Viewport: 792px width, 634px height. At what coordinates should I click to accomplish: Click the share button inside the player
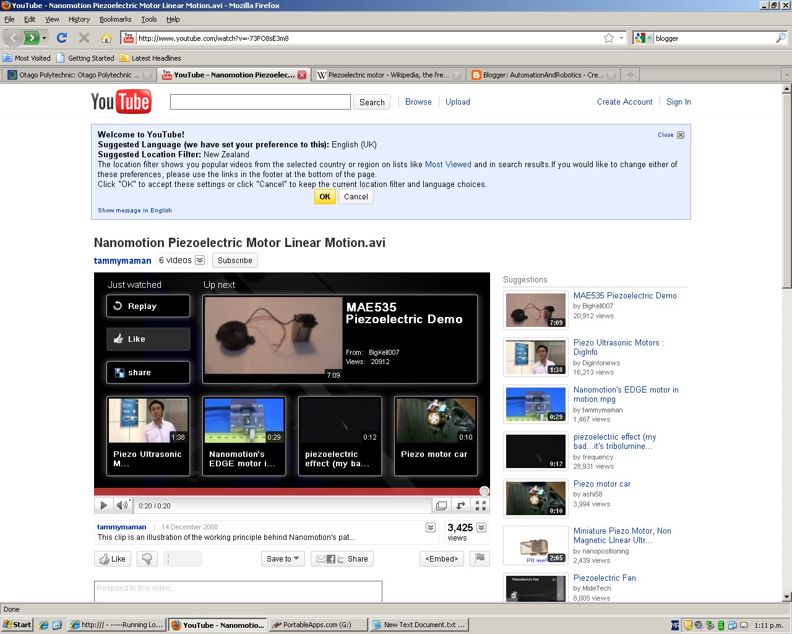(148, 372)
